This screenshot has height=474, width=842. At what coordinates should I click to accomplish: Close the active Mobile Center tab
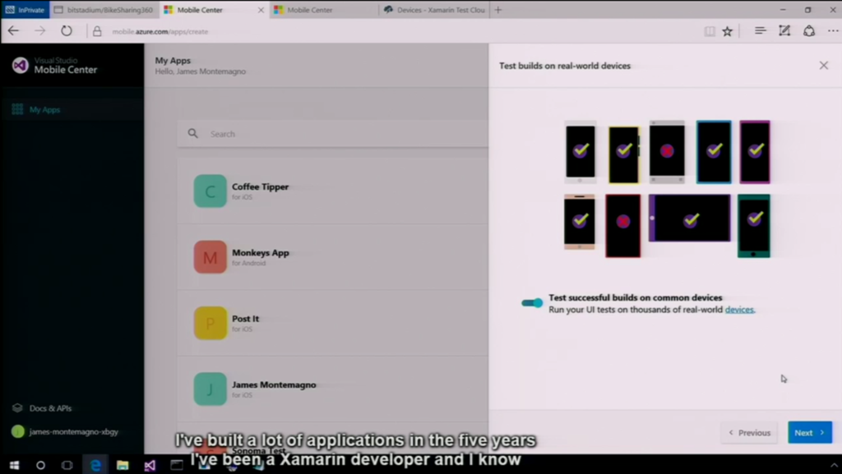(x=261, y=10)
